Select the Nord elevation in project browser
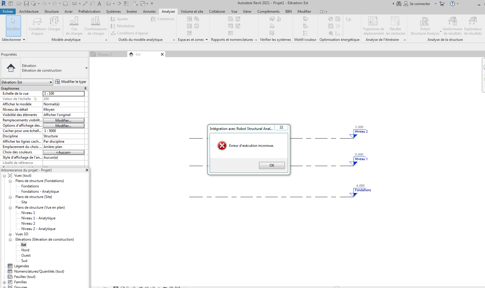The image size is (485, 288). click(25, 250)
